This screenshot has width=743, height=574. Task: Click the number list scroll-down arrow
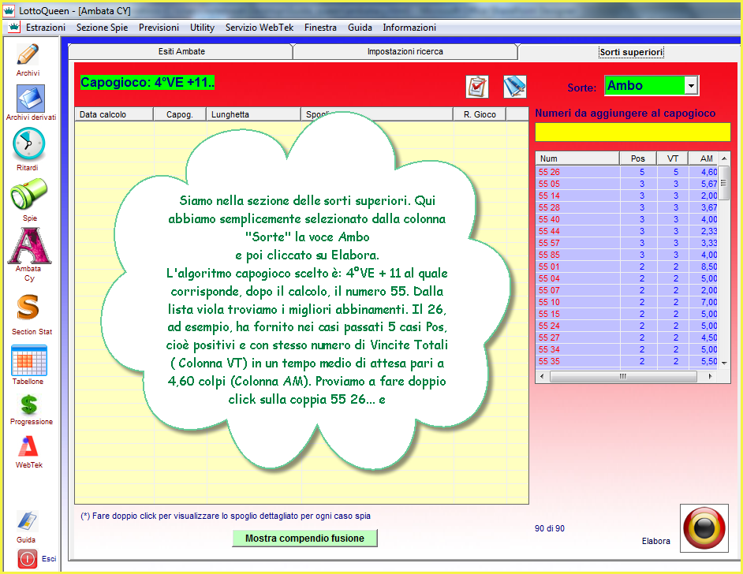pyautogui.click(x=724, y=363)
